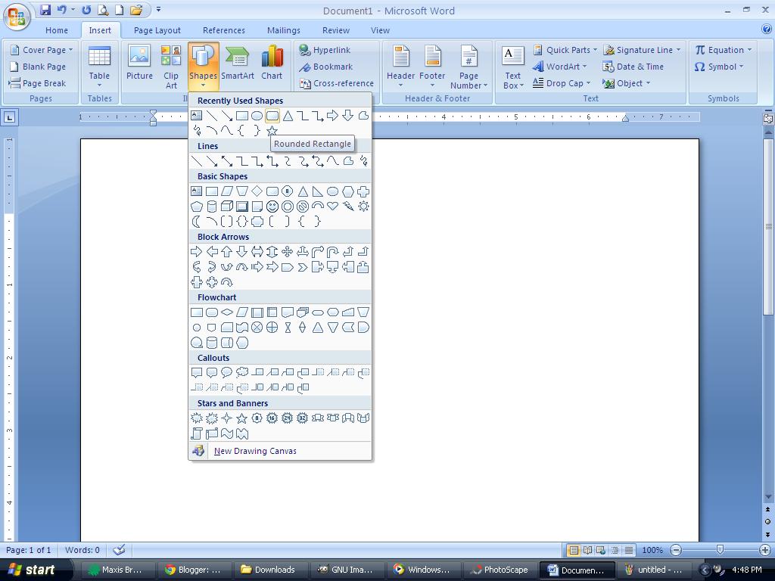Pick the 32-Point Star shape
This screenshot has width=775, height=581.
pos(303,418)
